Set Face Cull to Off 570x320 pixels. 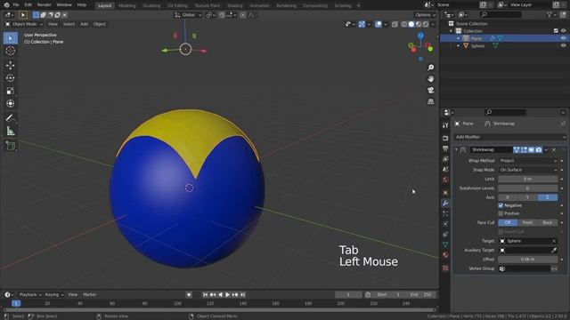(508, 222)
